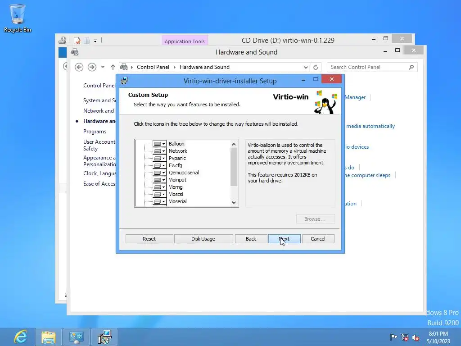
Task: Click 'media automatically' link
Action: click(x=370, y=126)
